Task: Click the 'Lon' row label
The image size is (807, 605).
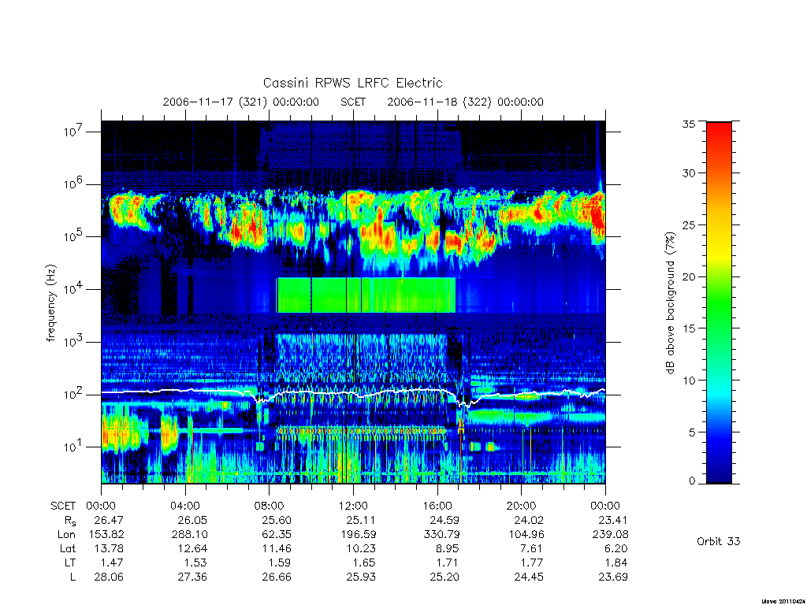Action: tap(67, 535)
